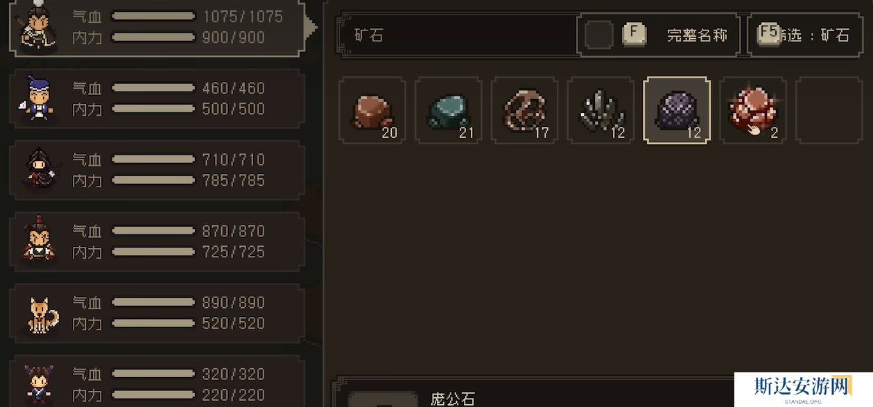873x407 pixels.
Task: Toggle the full name checkbox (完整名称)
Action: 599,35
